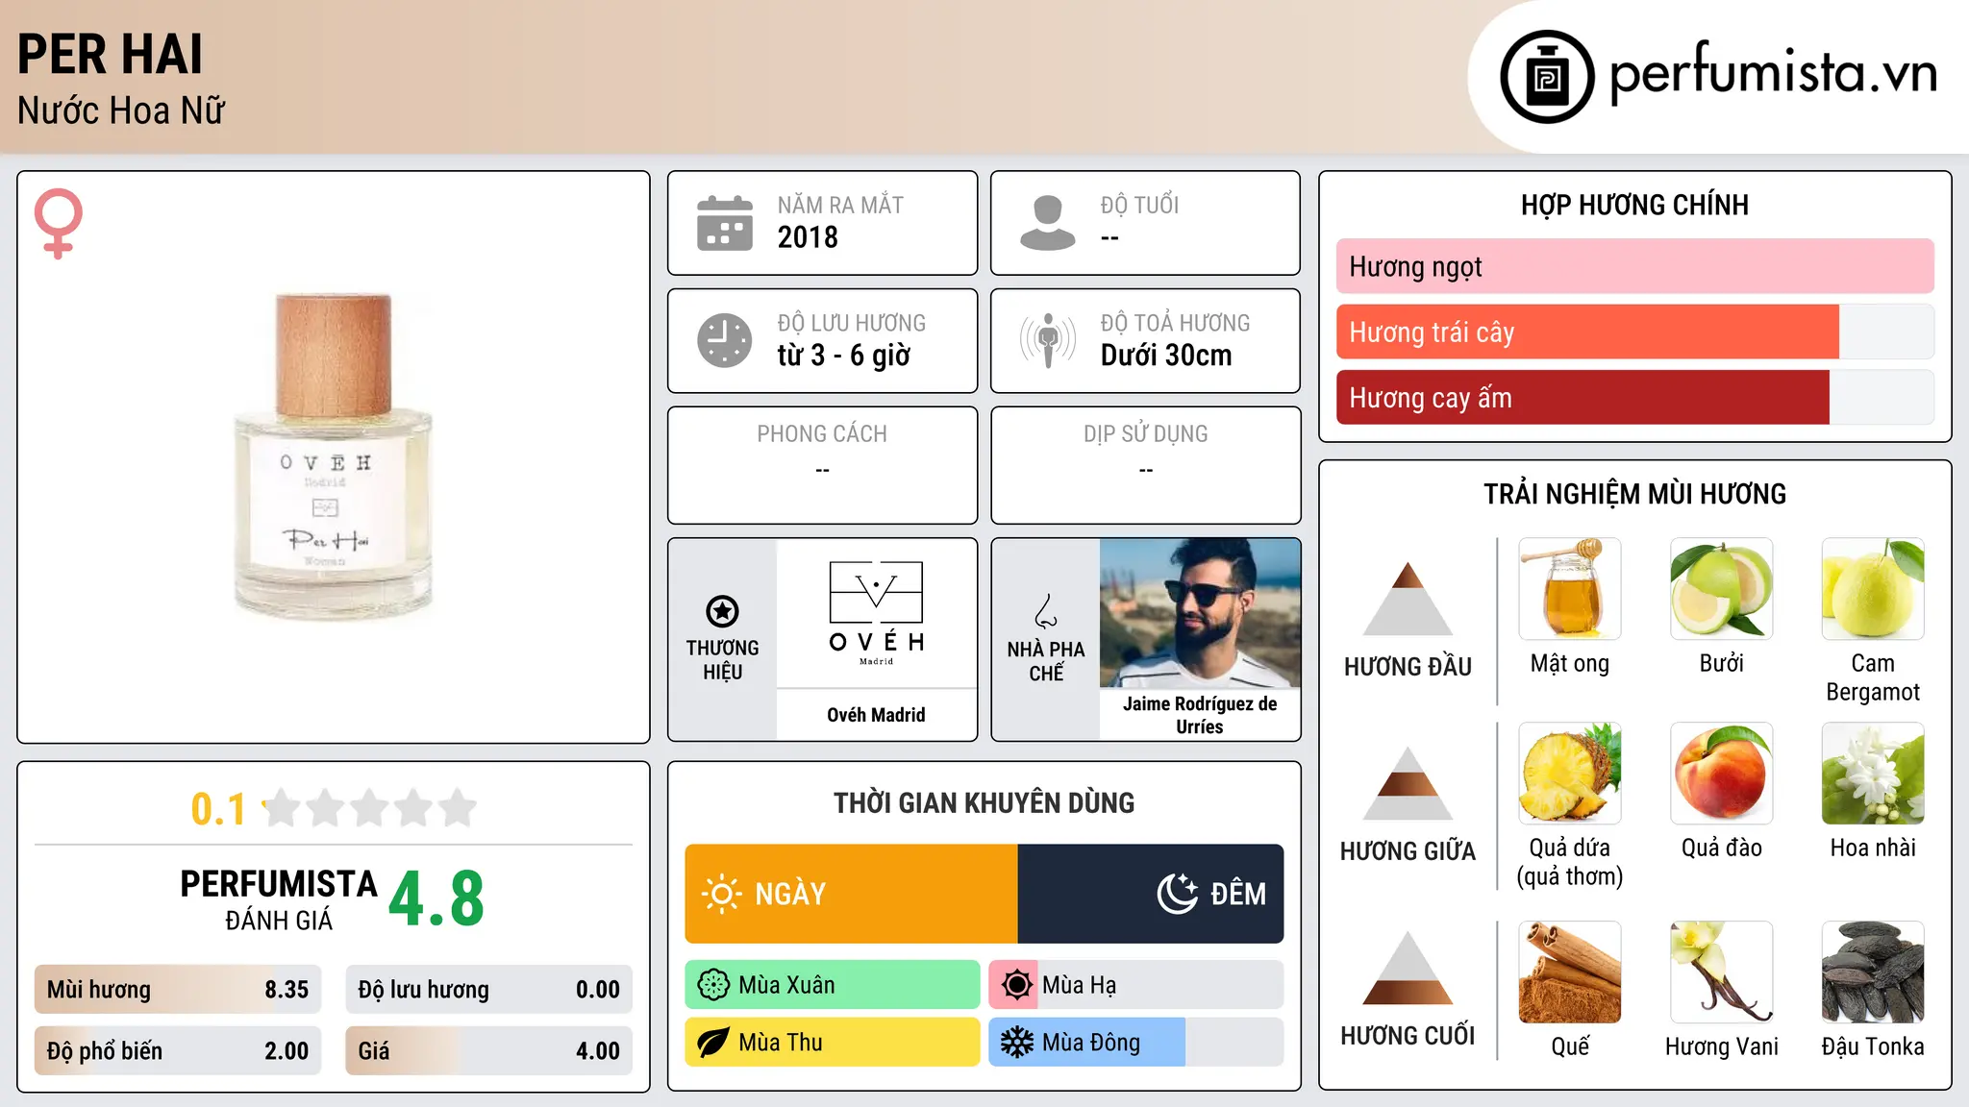Click the Độ phổ biến 2.00 score bar
The height and width of the screenshot is (1107, 1969).
[178, 1051]
